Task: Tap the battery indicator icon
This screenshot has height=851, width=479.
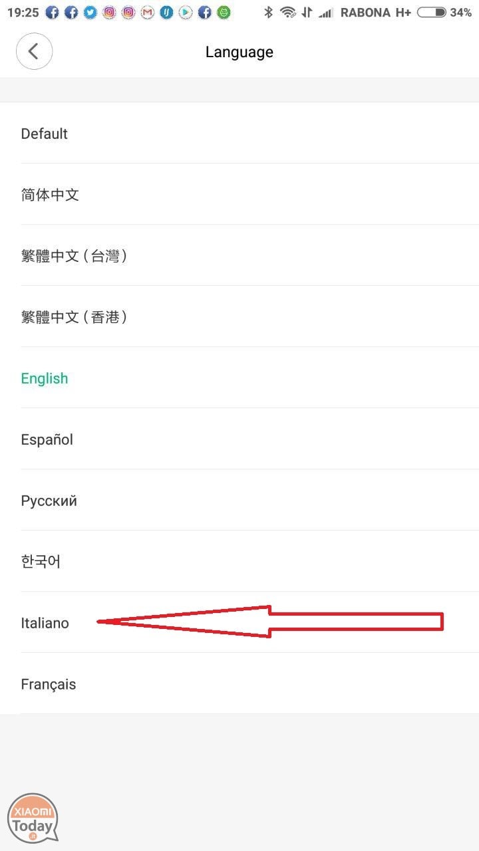Action: 431,12
